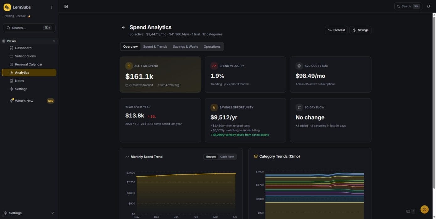Open the Spend & Trends tab
The height and width of the screenshot is (219, 436).
[155, 46]
